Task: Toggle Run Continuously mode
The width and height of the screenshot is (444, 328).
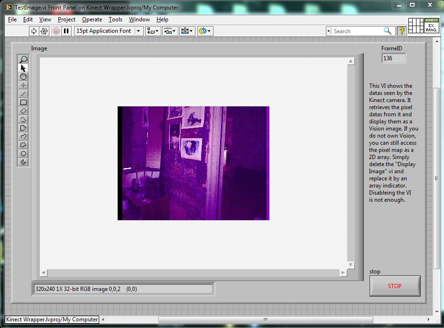Action: pyautogui.click(x=44, y=31)
